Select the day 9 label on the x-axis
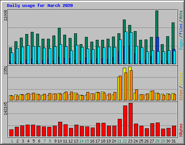 pos(55,141)
